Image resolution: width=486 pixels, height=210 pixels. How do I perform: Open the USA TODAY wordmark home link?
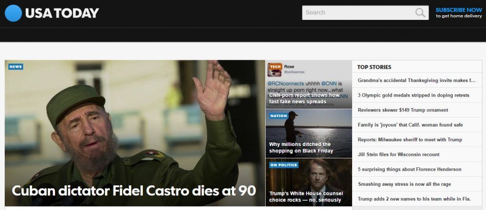pyautogui.click(x=62, y=13)
